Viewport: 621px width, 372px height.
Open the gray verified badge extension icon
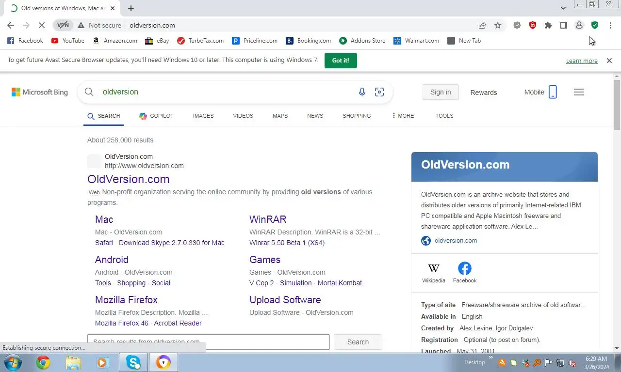517,25
